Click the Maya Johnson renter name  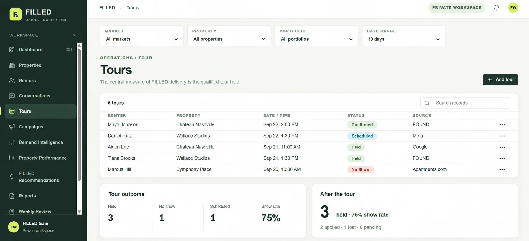(x=123, y=125)
